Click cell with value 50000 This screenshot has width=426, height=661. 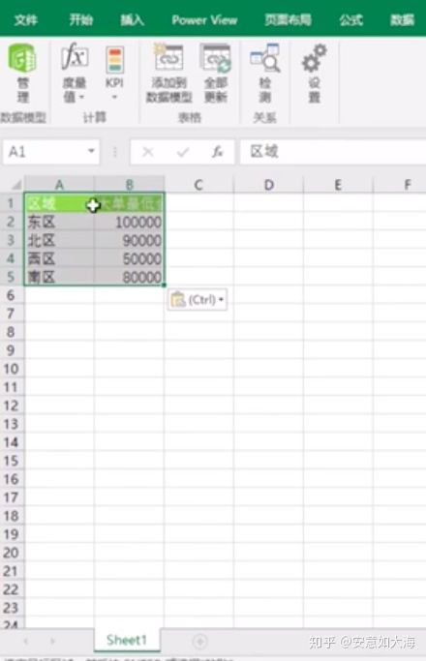coord(129,258)
